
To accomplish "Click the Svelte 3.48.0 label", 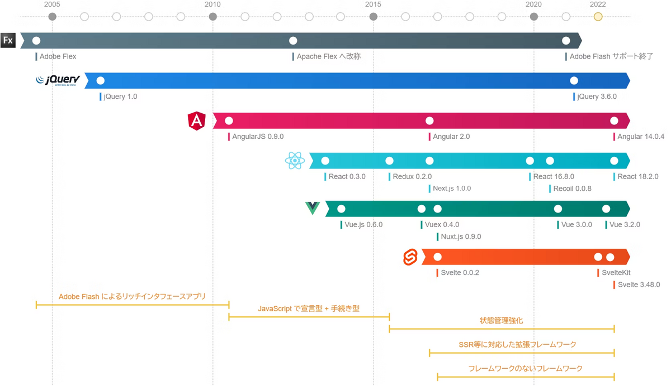I will click(x=639, y=285).
